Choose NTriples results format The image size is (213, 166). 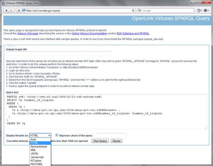(40, 161)
